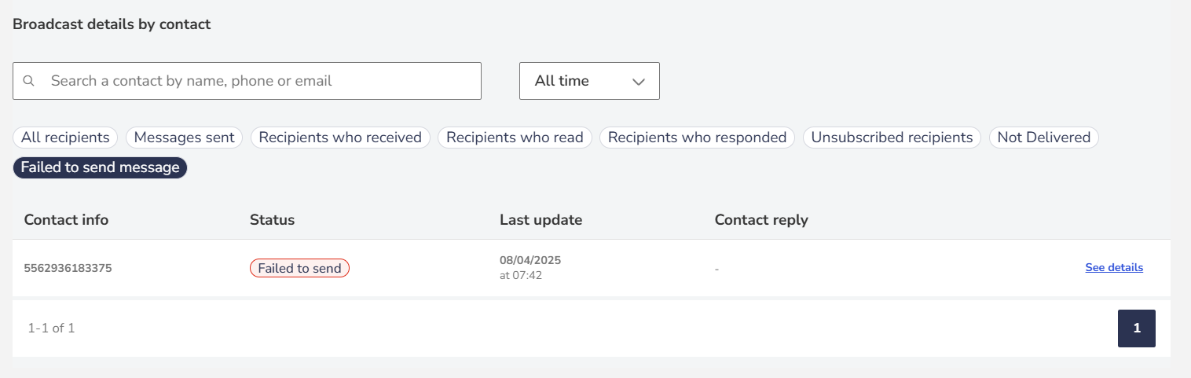Viewport: 1191px width, 378px height.
Task: Open the All time date filter dropdown
Action: [x=589, y=81]
